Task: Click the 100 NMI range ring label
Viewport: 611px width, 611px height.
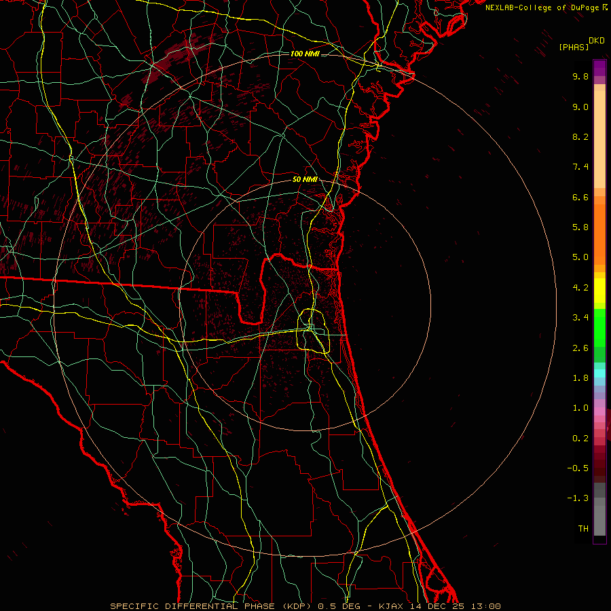Action: 305,54
